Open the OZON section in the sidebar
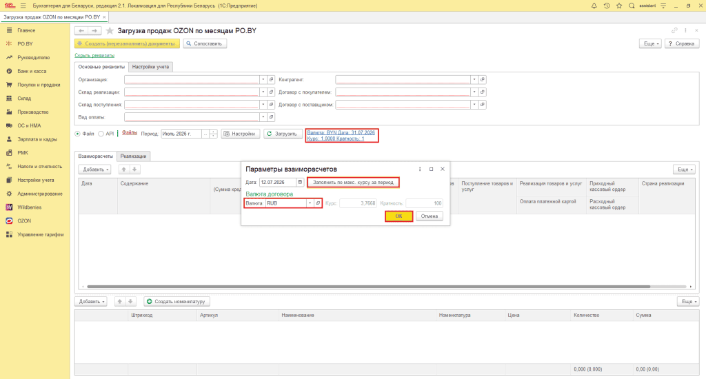The image size is (706, 379). click(x=24, y=221)
